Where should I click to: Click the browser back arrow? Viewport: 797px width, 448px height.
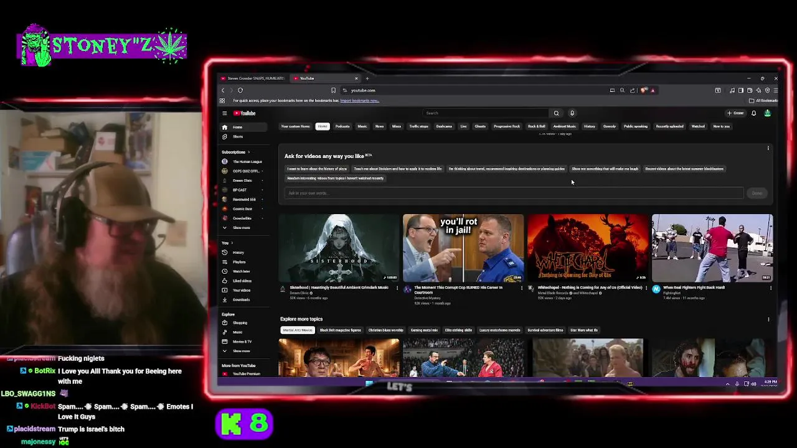click(x=223, y=90)
